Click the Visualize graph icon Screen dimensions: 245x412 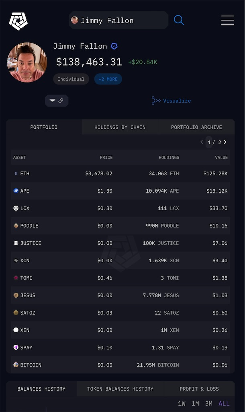(156, 101)
